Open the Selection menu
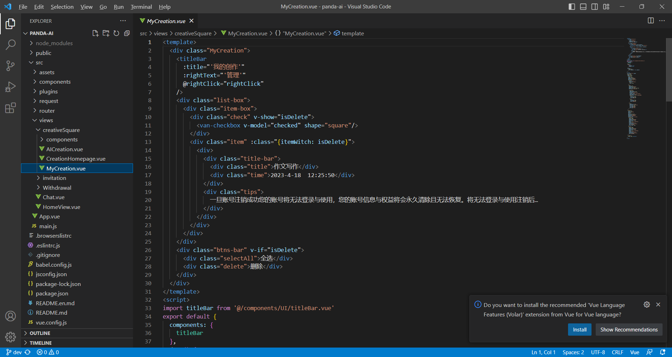Image resolution: width=672 pixels, height=357 pixels. 62,7
